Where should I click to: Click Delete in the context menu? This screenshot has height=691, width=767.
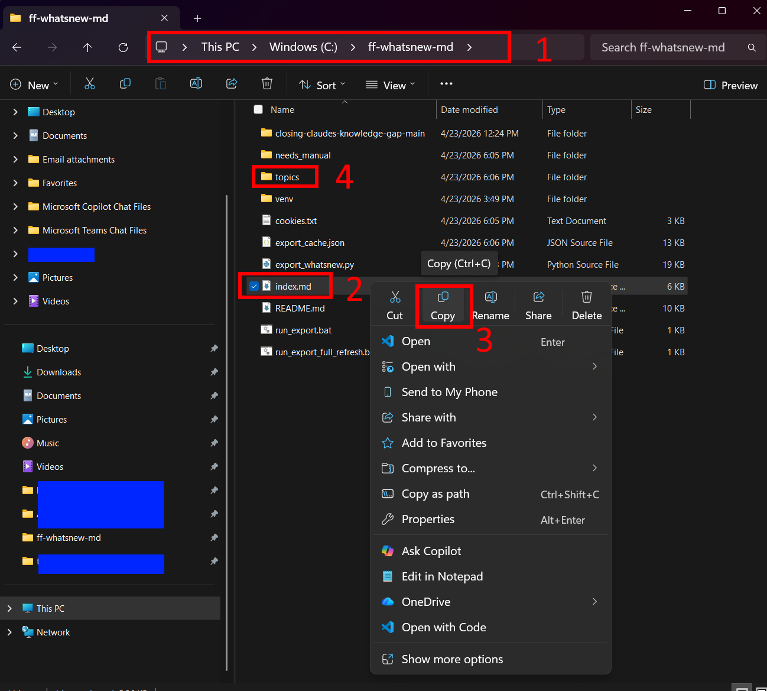point(587,306)
